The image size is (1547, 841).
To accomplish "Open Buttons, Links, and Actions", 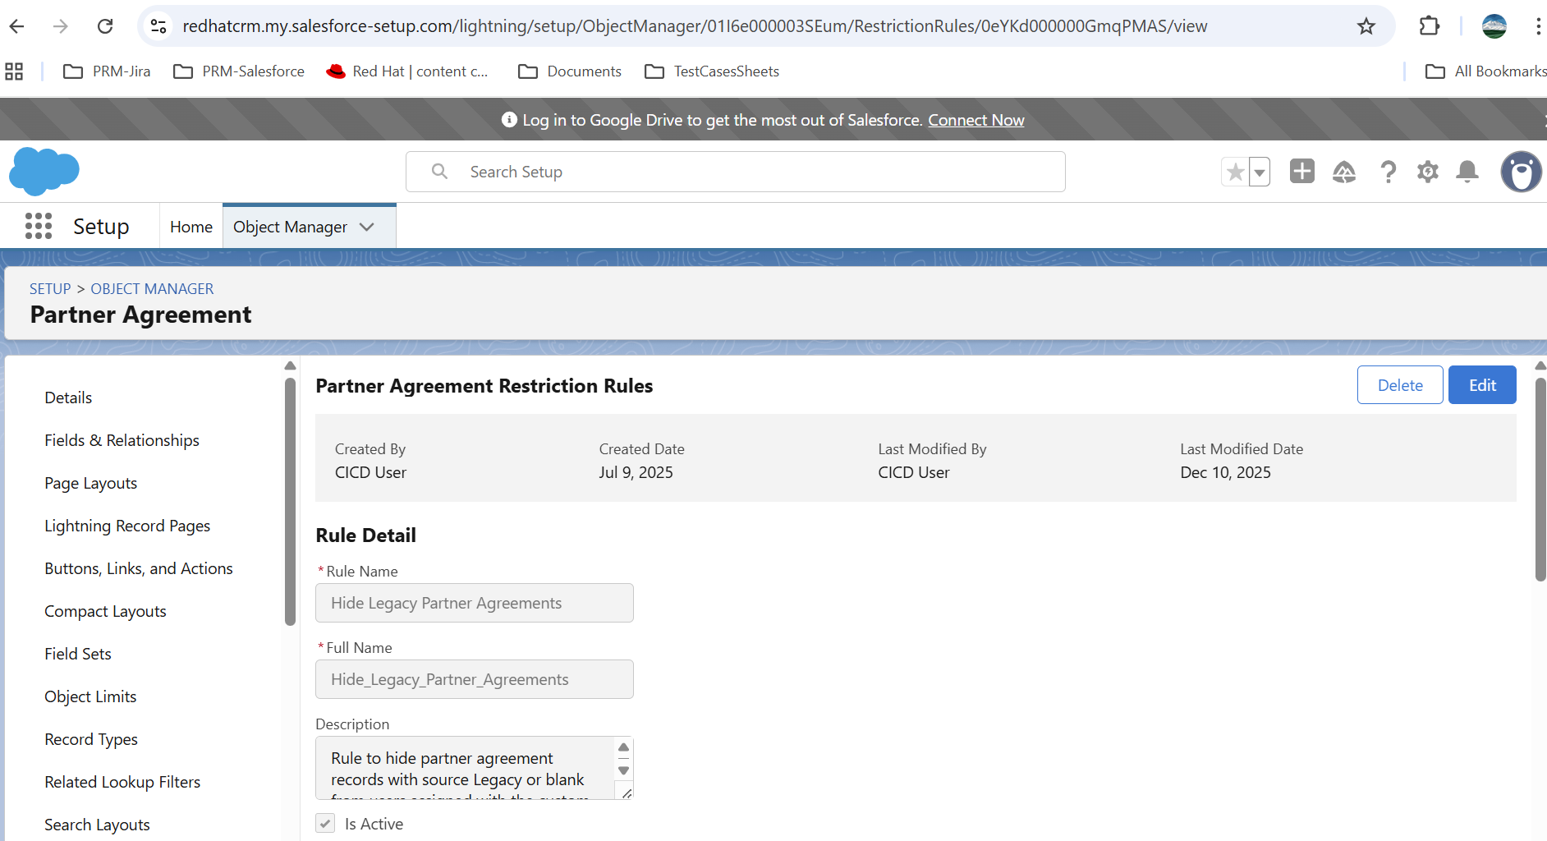I will [139, 568].
